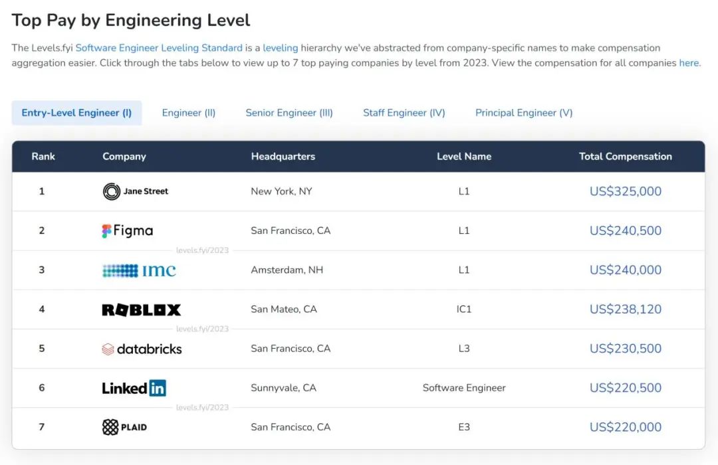Click Roblox's US$238,120 compensation value
The height and width of the screenshot is (465, 718).
(x=625, y=310)
